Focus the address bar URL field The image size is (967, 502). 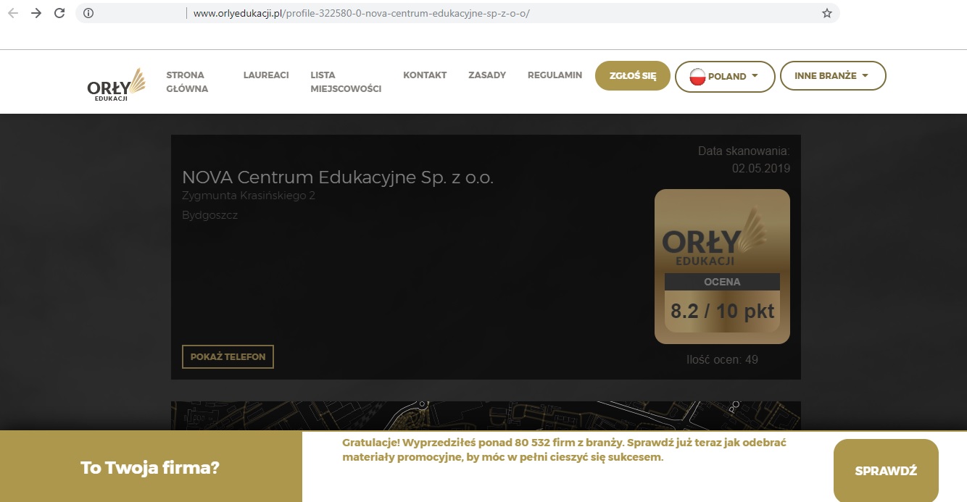(x=457, y=13)
